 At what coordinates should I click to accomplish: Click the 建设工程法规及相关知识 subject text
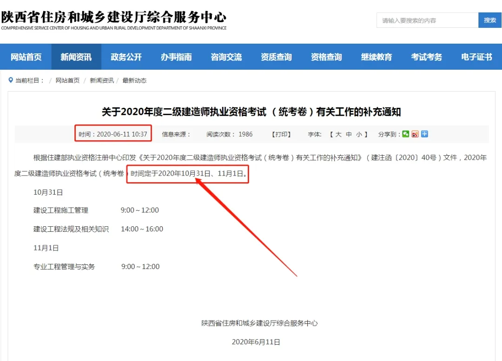[x=71, y=229]
